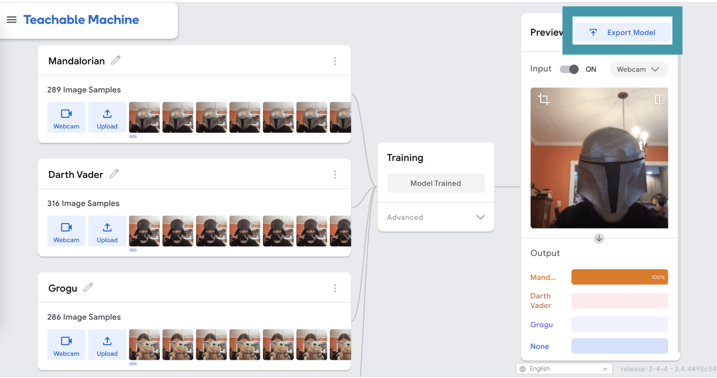717x378 pixels.
Task: Click the Export Model button
Action: 623,33
